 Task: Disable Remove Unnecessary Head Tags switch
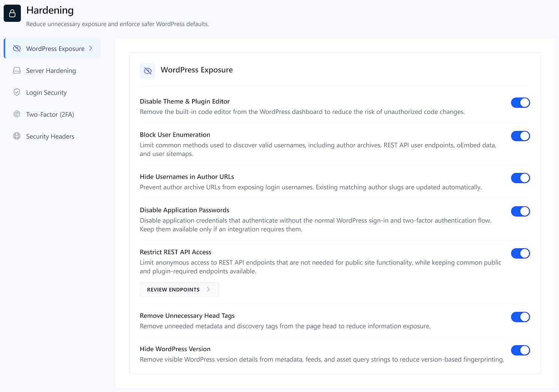tap(520, 317)
